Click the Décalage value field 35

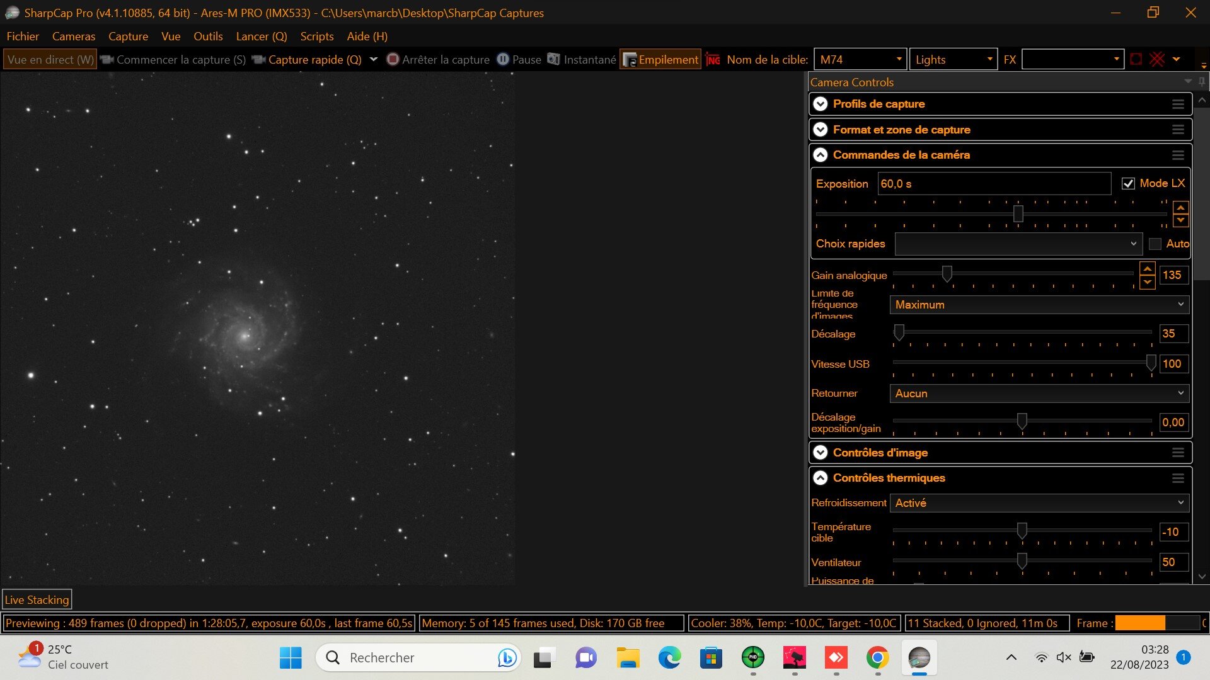coord(1173,334)
